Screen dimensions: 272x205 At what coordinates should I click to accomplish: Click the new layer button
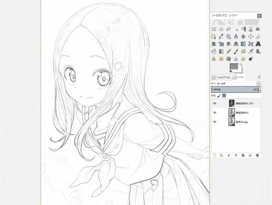pos(214,155)
